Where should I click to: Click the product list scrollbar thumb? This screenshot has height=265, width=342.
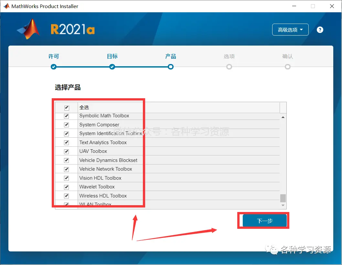tap(283, 198)
